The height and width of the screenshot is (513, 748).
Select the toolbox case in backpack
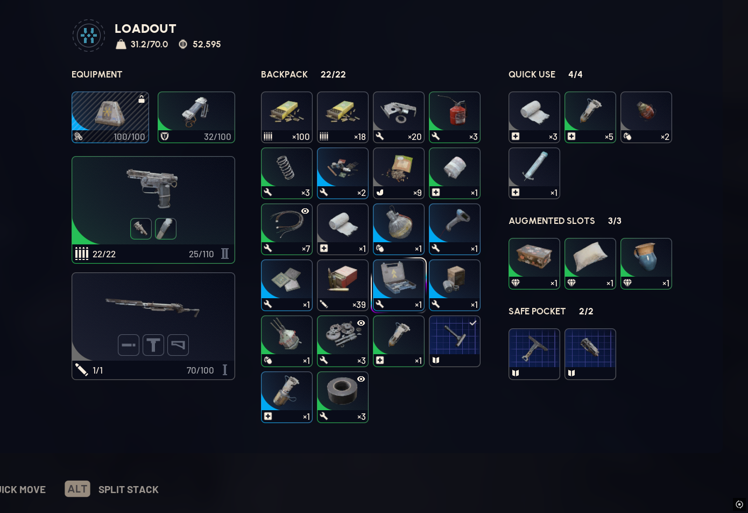(x=399, y=285)
